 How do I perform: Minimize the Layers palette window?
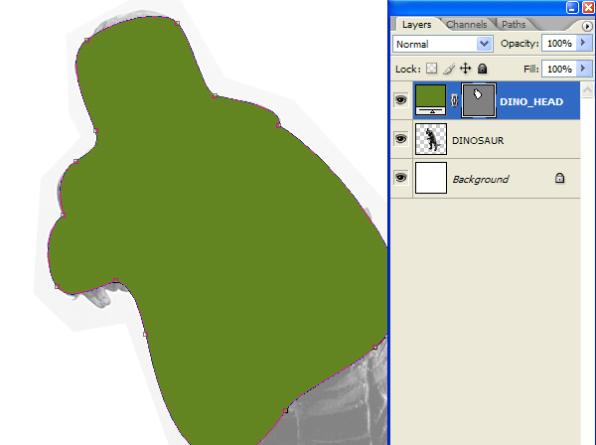(572, 7)
